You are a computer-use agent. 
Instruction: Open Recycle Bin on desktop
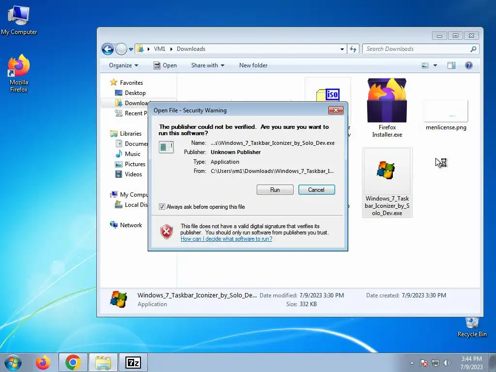tap(472, 327)
